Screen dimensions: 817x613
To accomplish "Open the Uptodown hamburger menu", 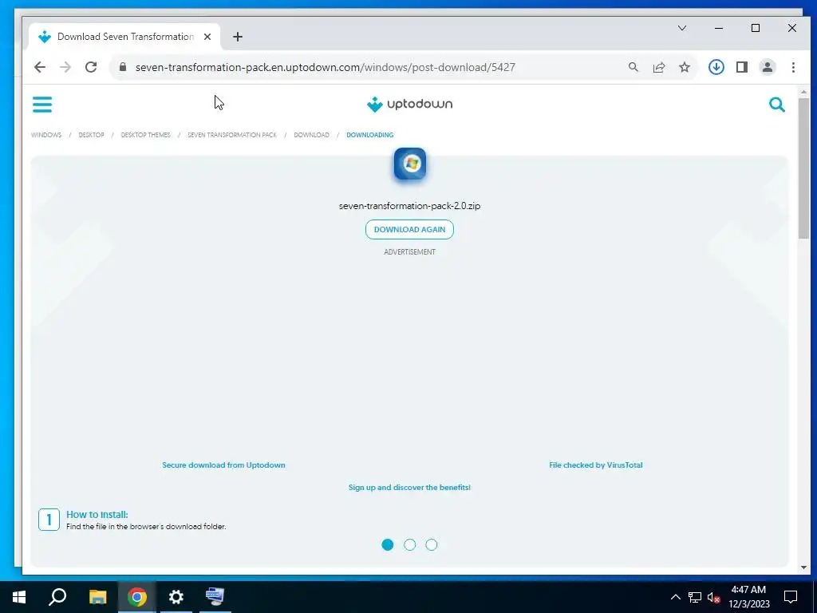I will [x=42, y=105].
